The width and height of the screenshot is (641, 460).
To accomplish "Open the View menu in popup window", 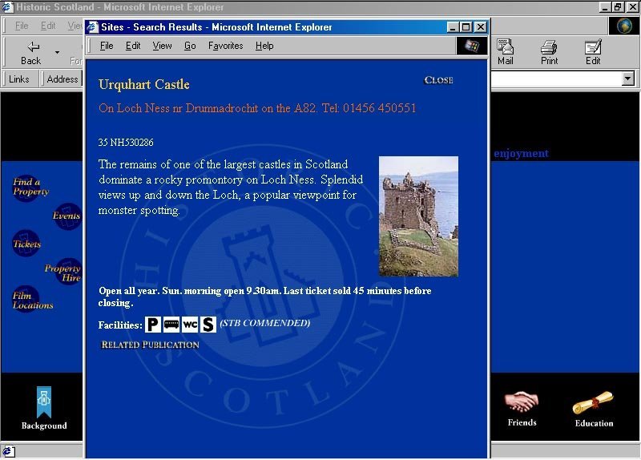I will [x=162, y=46].
